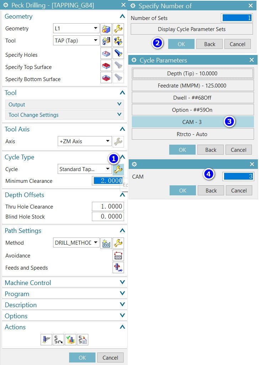Click Cancel at bottom of Peck Drilling

coord(110,357)
